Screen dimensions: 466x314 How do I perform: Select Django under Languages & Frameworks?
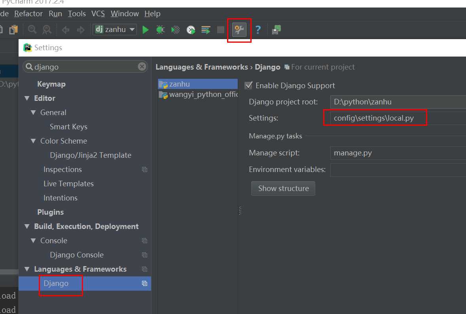pyautogui.click(x=56, y=284)
